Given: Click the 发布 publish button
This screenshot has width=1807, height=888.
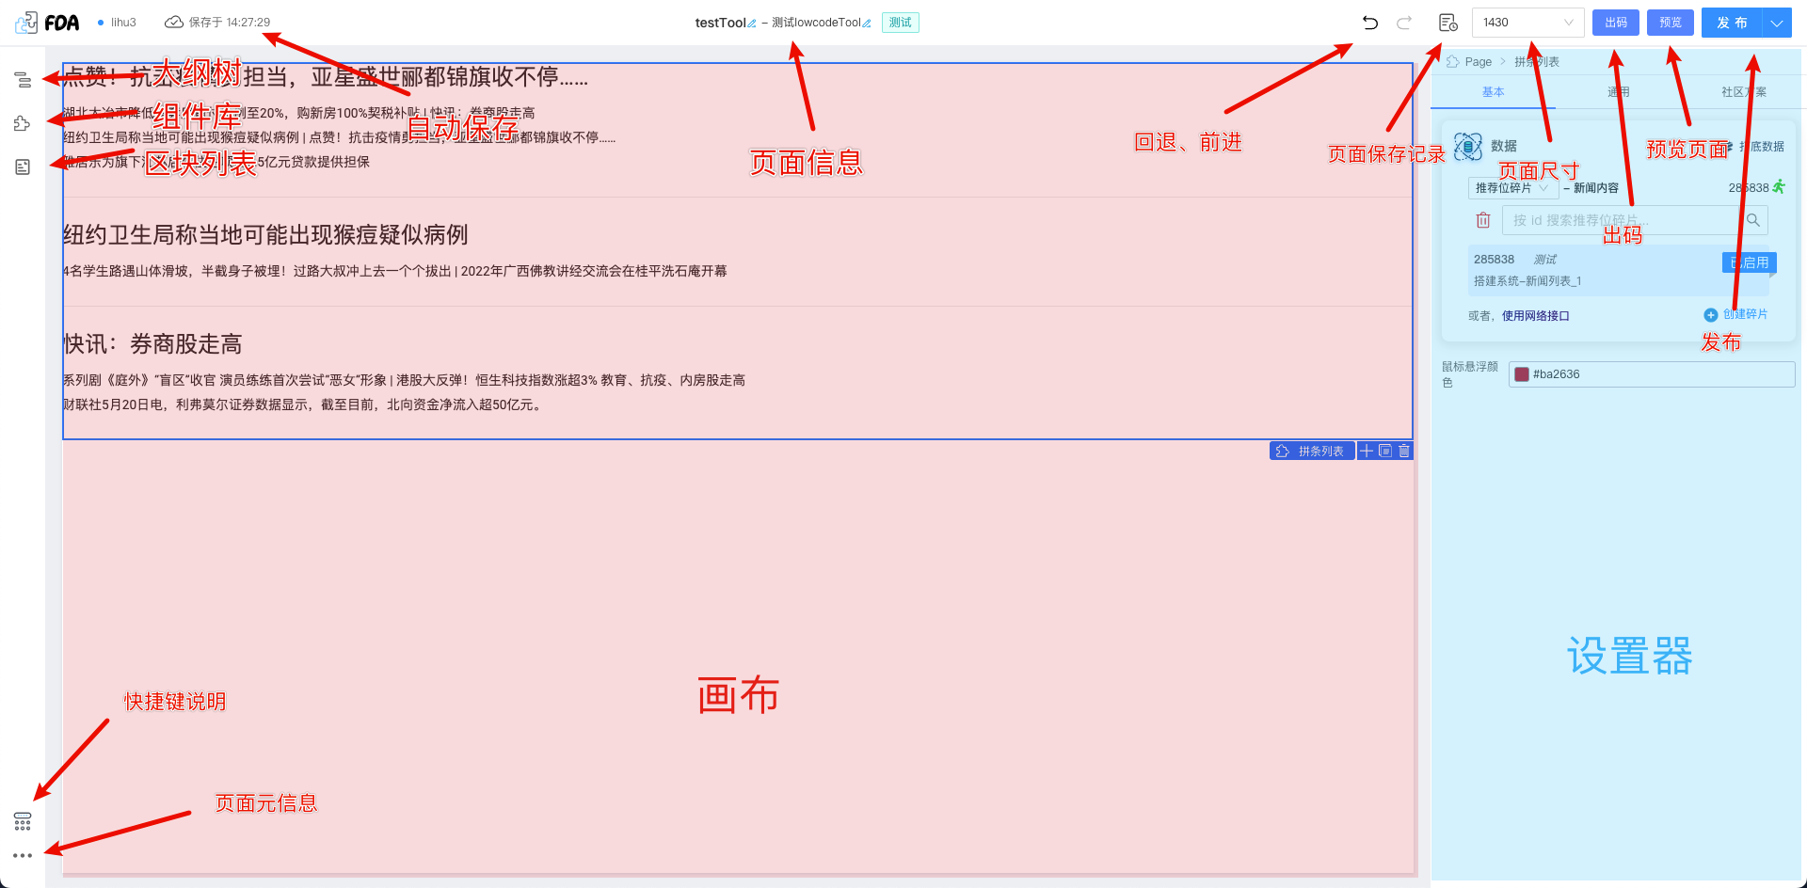Looking at the screenshot, I should click(x=1732, y=23).
